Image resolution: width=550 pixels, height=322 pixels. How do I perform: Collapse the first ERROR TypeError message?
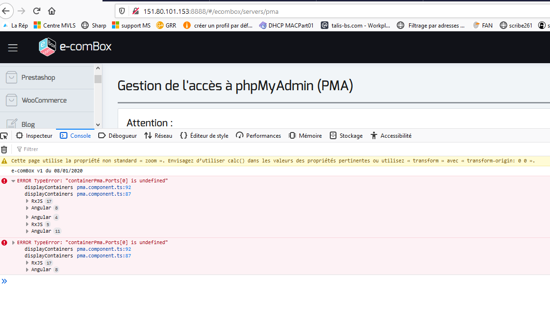[x=13, y=181]
